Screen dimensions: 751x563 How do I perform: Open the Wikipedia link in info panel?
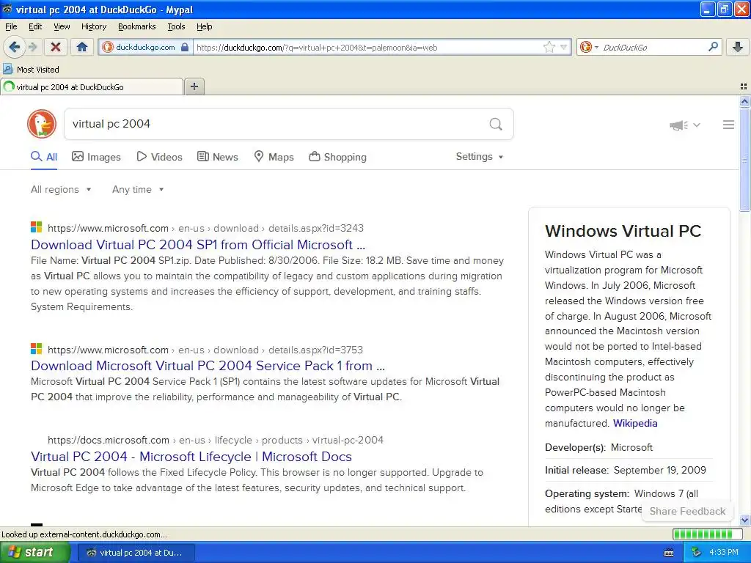(635, 423)
